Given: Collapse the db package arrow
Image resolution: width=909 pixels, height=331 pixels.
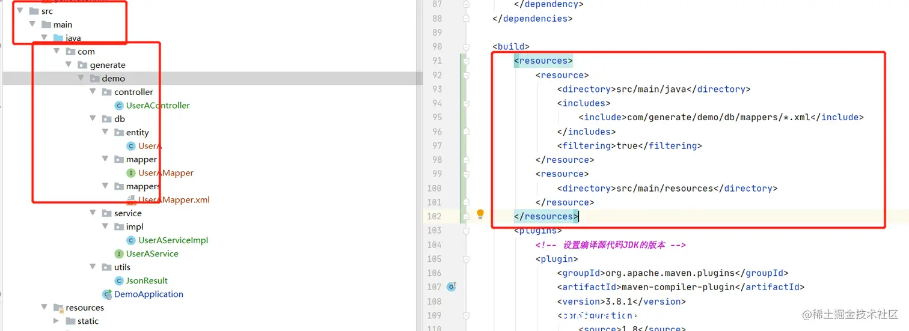Looking at the screenshot, I should [x=93, y=118].
